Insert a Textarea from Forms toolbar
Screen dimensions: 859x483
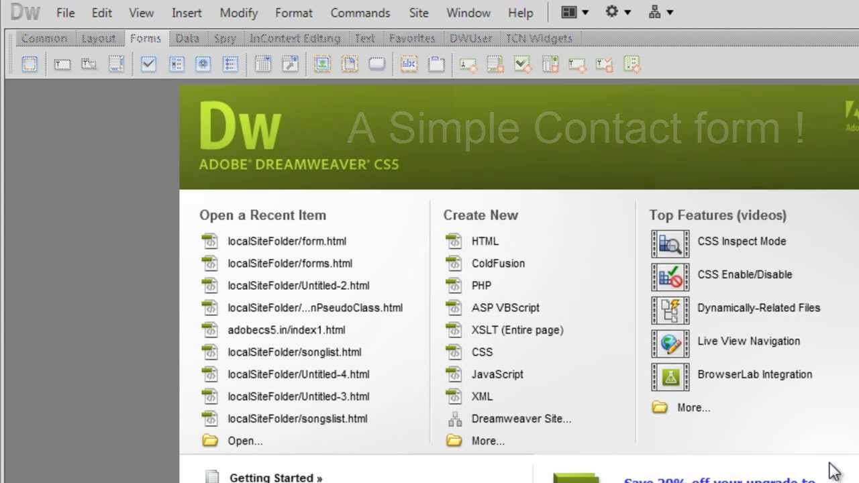[x=116, y=64]
